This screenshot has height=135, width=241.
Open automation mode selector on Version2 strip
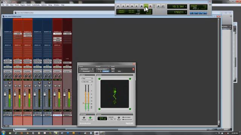(x=38, y=67)
